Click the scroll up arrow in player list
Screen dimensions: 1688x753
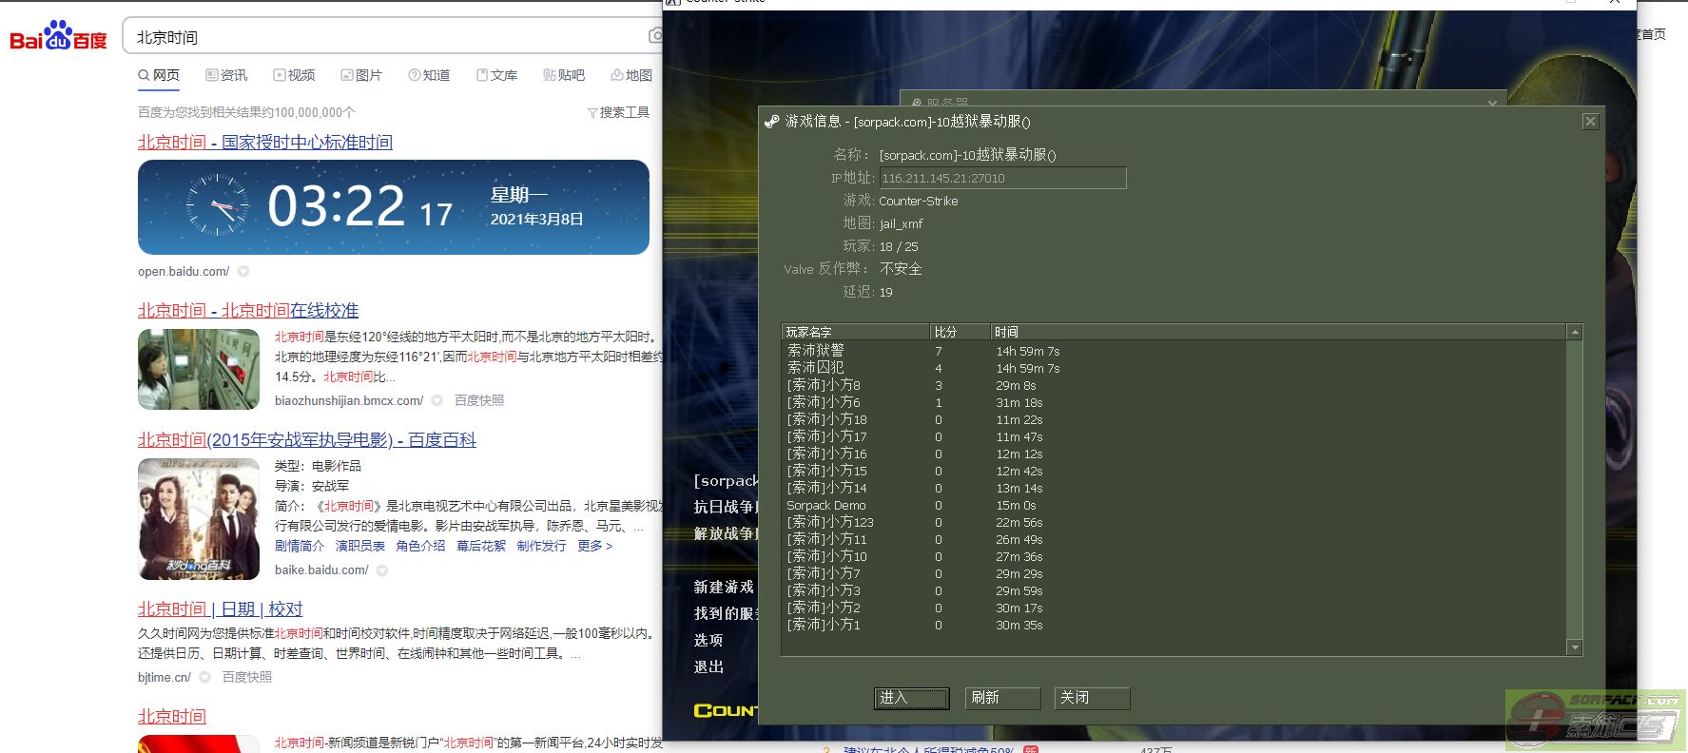[1575, 333]
